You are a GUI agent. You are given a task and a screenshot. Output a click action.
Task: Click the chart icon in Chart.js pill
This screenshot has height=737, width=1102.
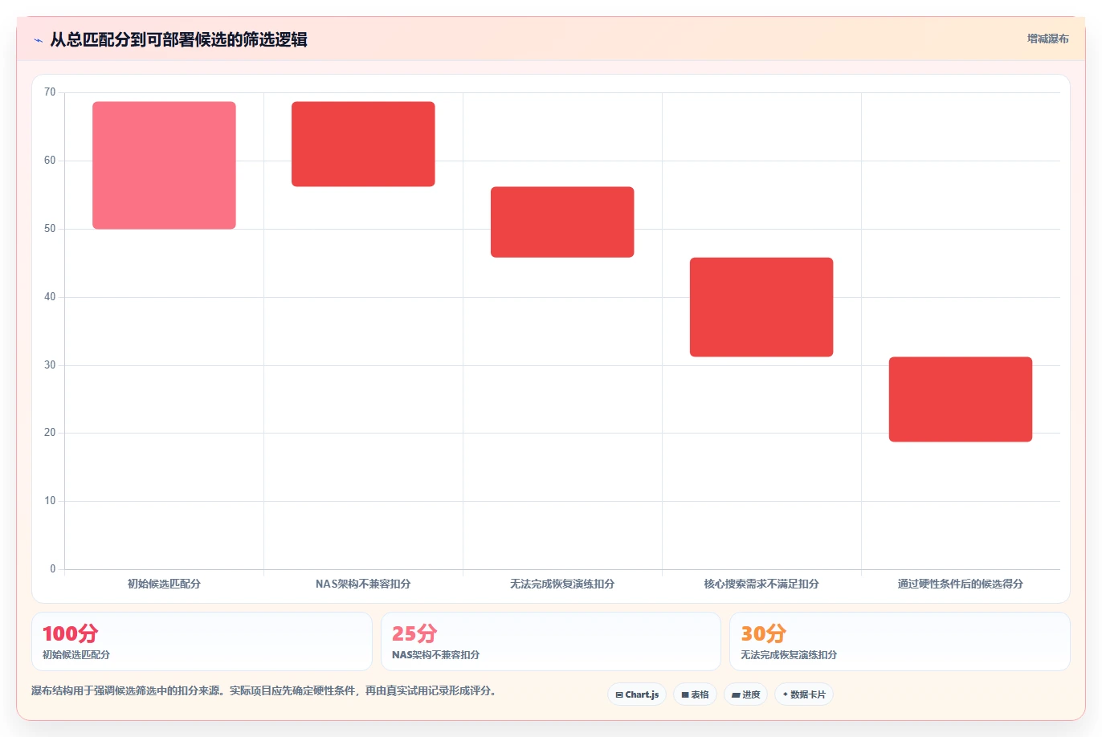[619, 695]
